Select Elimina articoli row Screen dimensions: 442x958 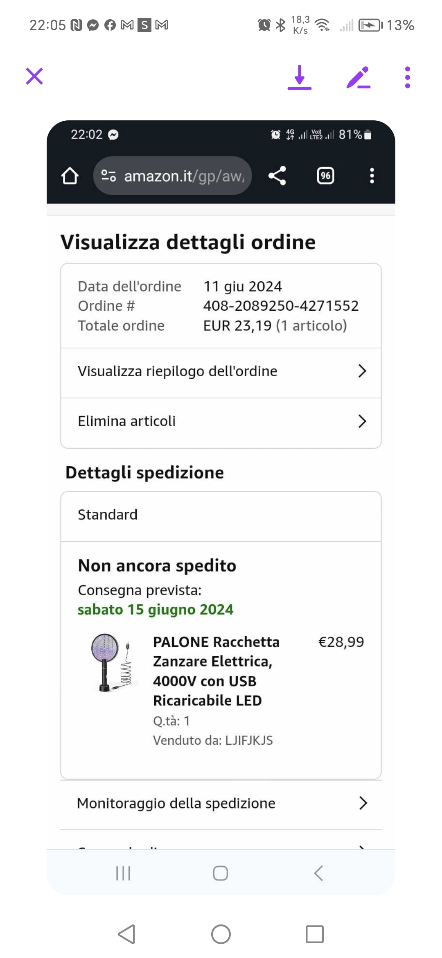(127, 421)
